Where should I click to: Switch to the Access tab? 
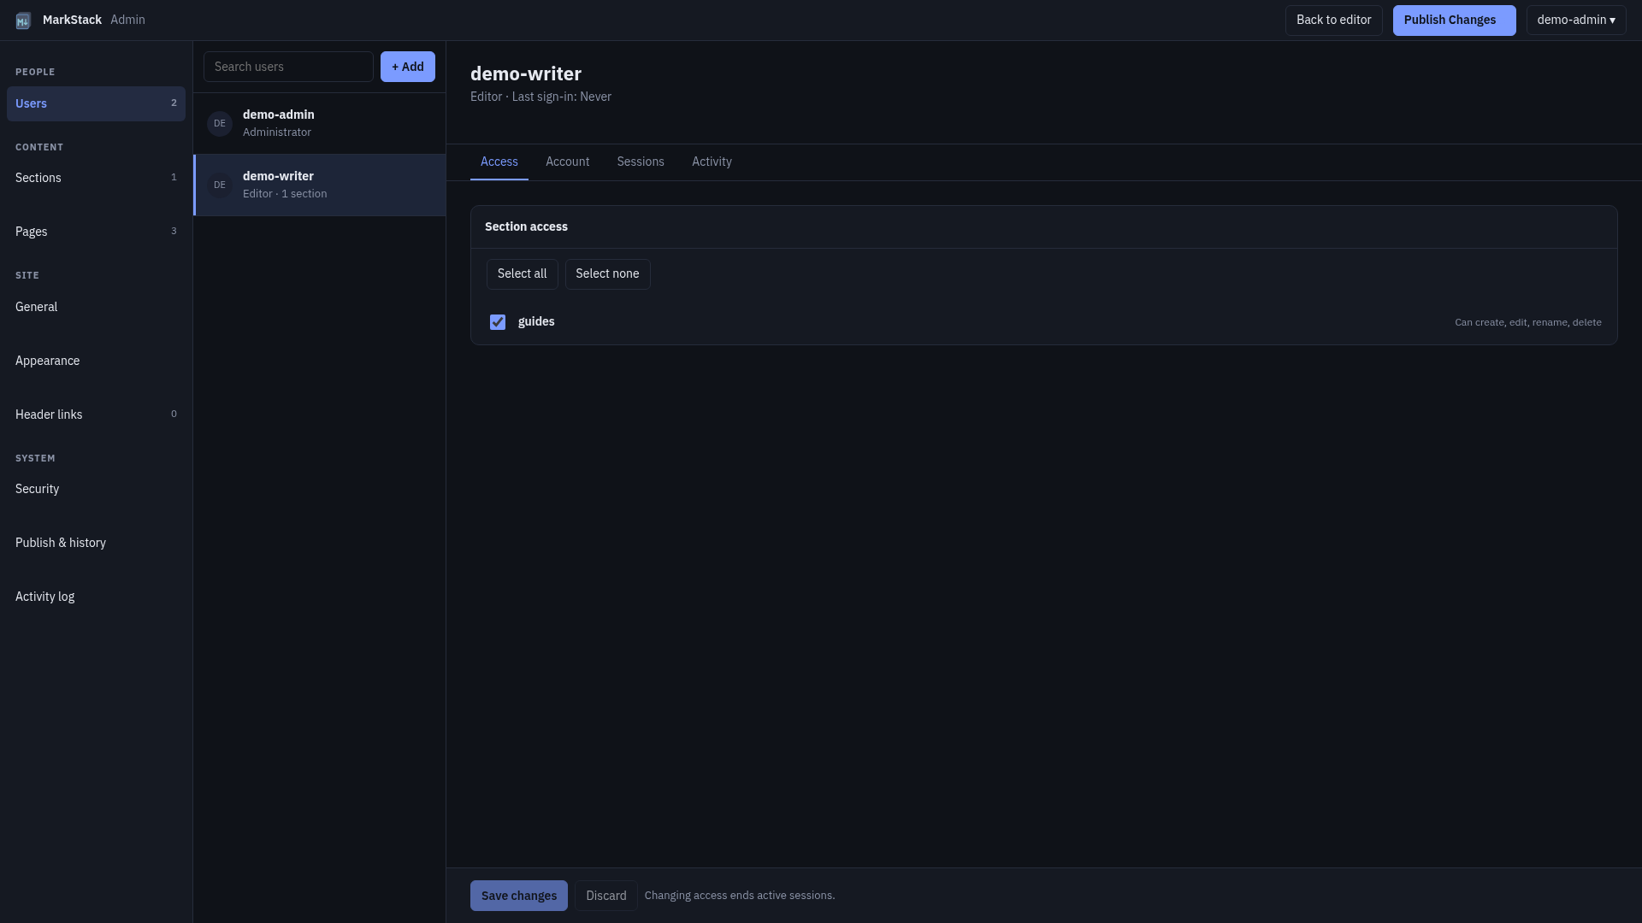(x=499, y=162)
